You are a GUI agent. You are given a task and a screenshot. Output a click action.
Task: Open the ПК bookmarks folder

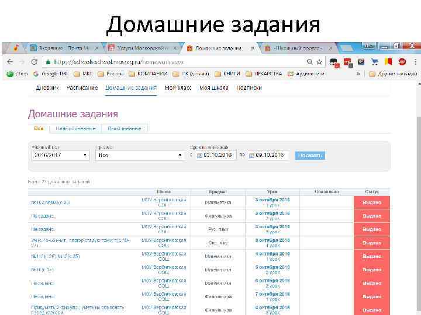click(x=191, y=73)
